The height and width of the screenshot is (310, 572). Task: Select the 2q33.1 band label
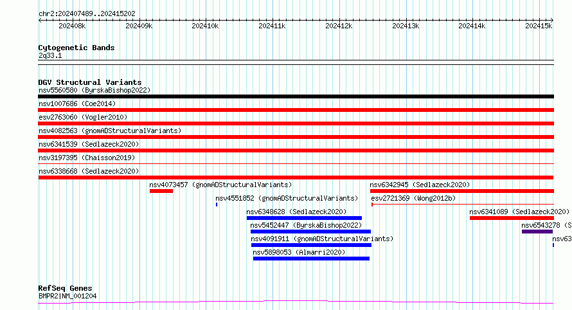(50, 55)
